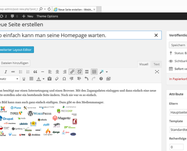Image resolution: width=187 pixels, height=151 pixels.
Task: Click the Status pin icon
Action: point(171,53)
